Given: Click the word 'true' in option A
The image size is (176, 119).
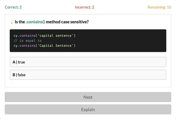Looking at the screenshot, I should pyautogui.click(x=21, y=62).
